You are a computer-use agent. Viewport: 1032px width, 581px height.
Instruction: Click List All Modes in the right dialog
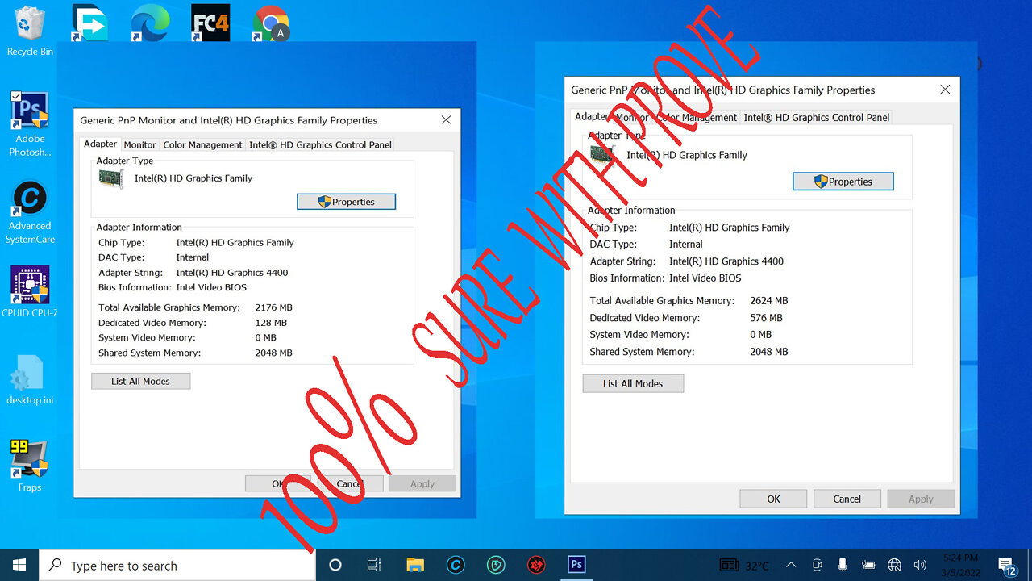click(x=633, y=383)
